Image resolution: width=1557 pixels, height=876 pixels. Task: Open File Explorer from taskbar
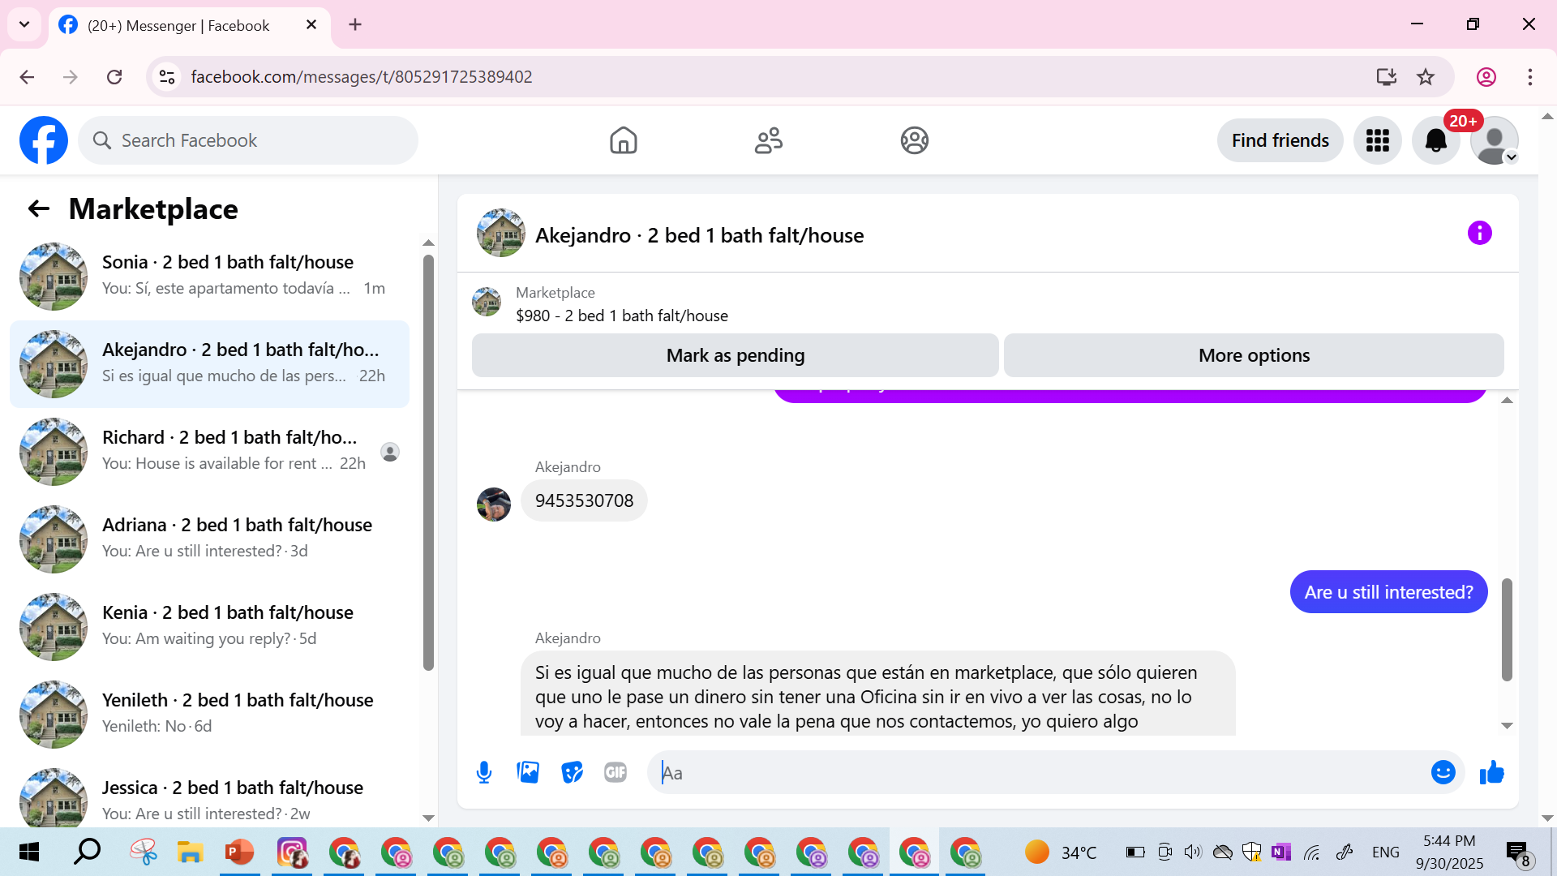coord(190,852)
